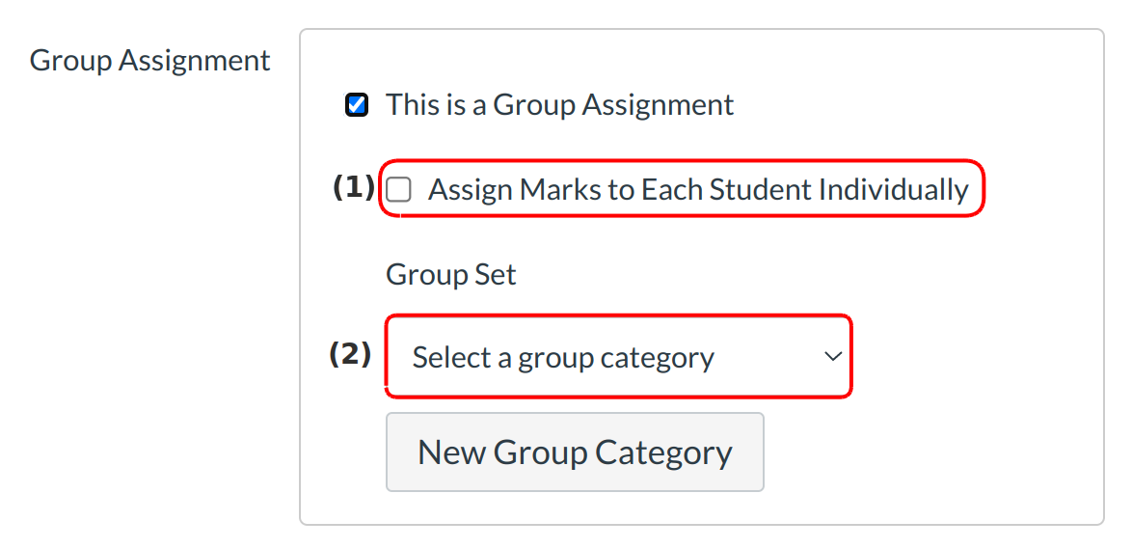The width and height of the screenshot is (1132, 548).
Task: Choose a group set from the selector
Action: (x=618, y=357)
